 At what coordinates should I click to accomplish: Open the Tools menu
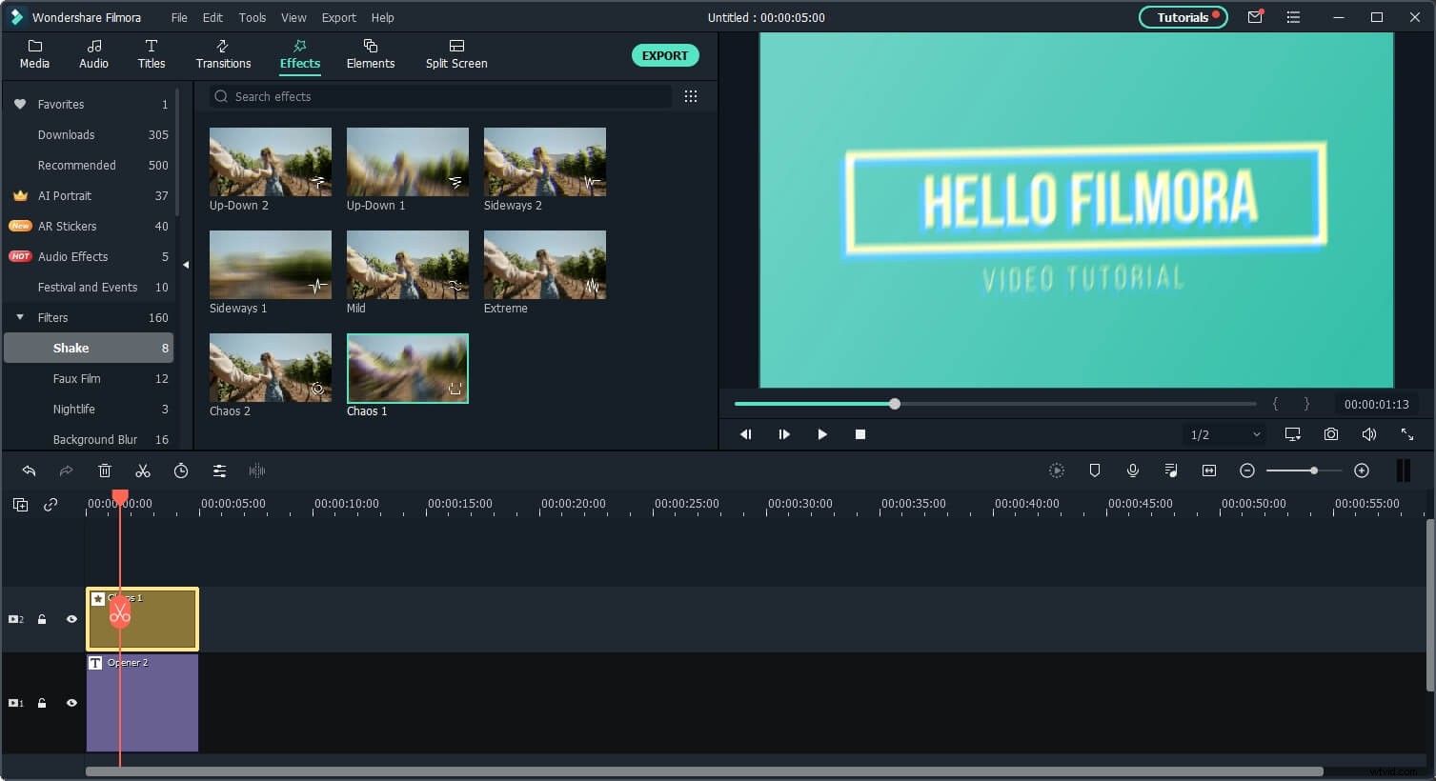tap(252, 17)
